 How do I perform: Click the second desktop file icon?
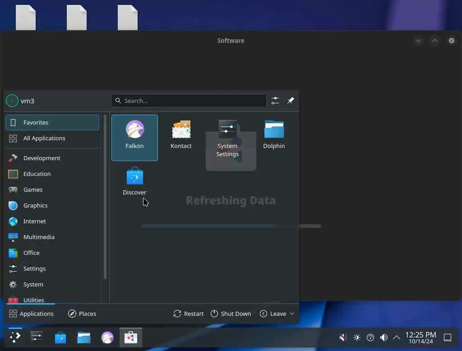77,18
